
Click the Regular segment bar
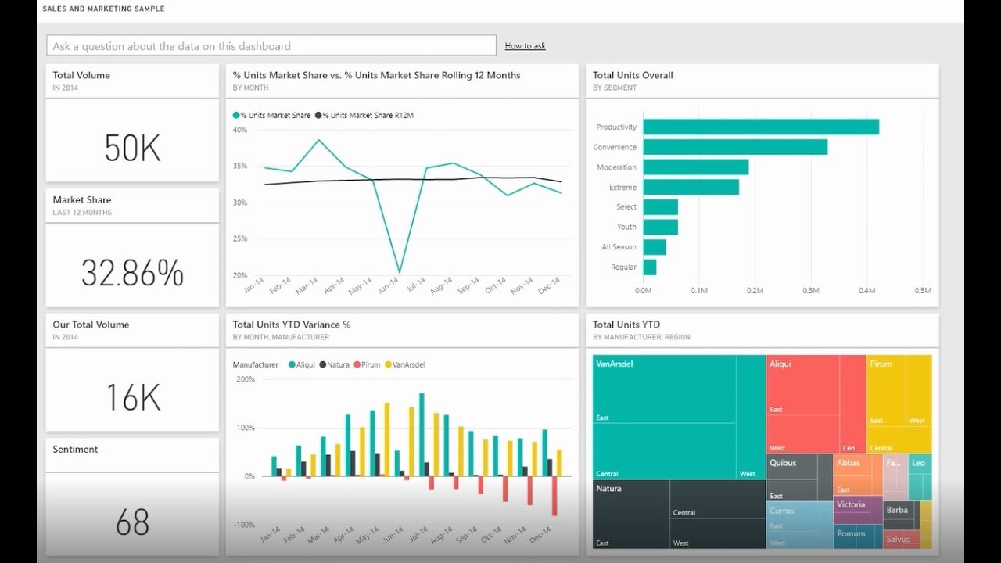(649, 267)
